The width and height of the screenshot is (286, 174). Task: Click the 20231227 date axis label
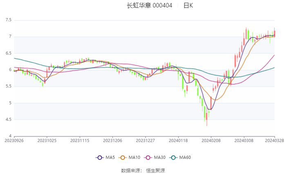pyautogui.click(x=145, y=141)
